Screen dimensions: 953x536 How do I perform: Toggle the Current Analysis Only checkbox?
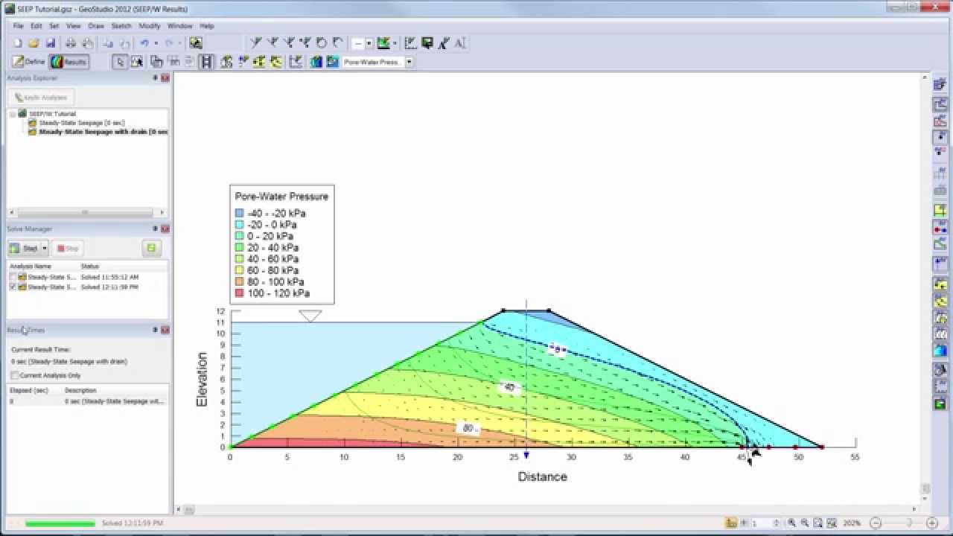pos(15,375)
